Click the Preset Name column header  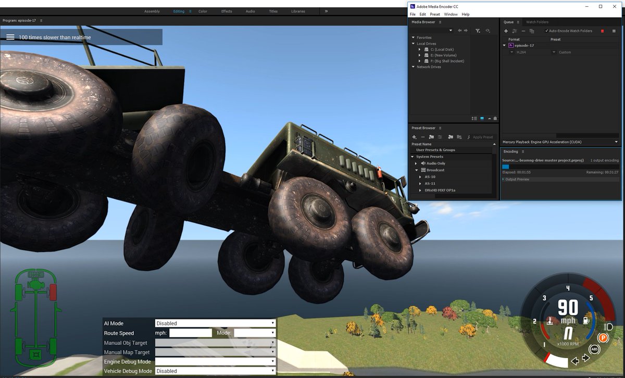point(421,144)
